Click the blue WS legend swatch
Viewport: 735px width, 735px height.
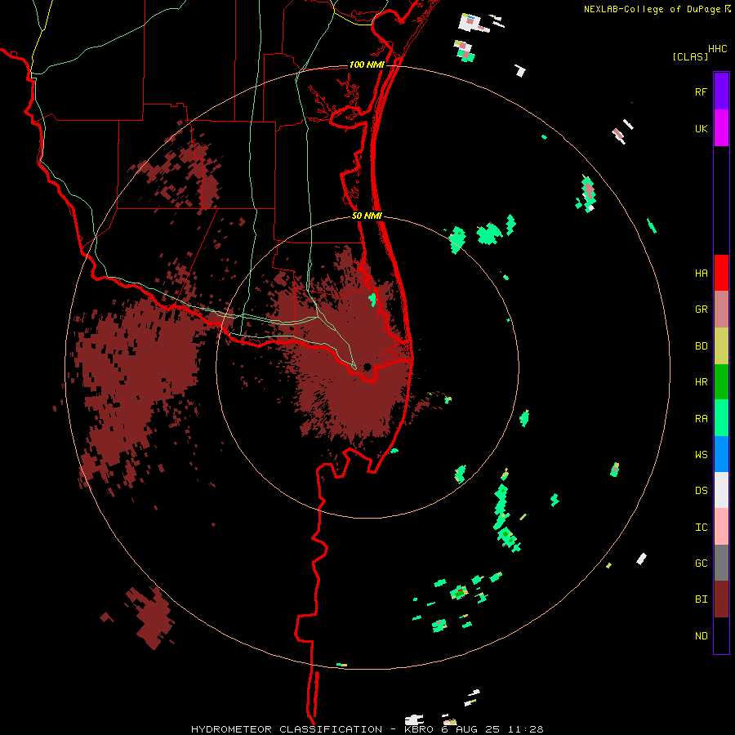pos(721,454)
